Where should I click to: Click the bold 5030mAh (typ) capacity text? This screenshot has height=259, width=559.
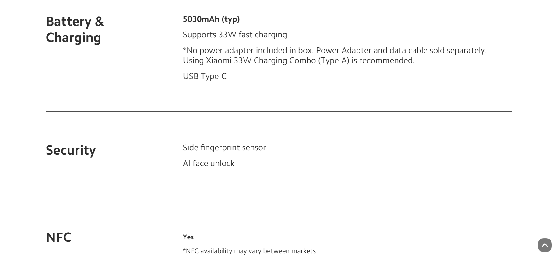[211, 19]
